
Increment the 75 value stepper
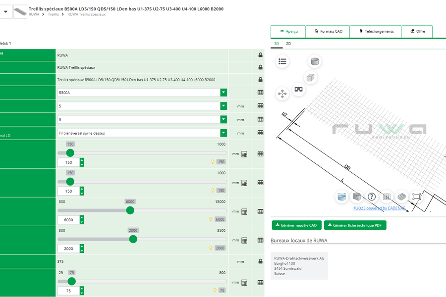(x=82, y=289)
